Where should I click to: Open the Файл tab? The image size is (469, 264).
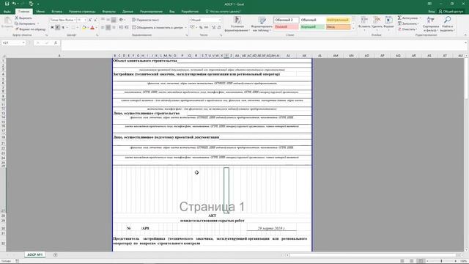coord(7,12)
